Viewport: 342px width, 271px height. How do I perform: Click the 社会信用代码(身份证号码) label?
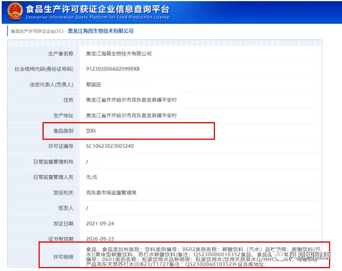pos(44,69)
